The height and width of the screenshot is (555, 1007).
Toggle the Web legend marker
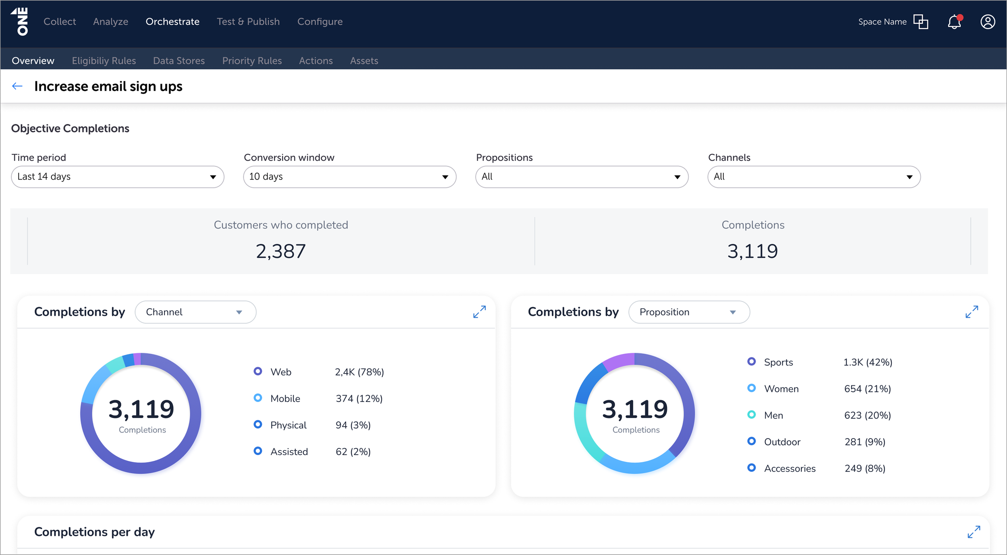tap(258, 371)
